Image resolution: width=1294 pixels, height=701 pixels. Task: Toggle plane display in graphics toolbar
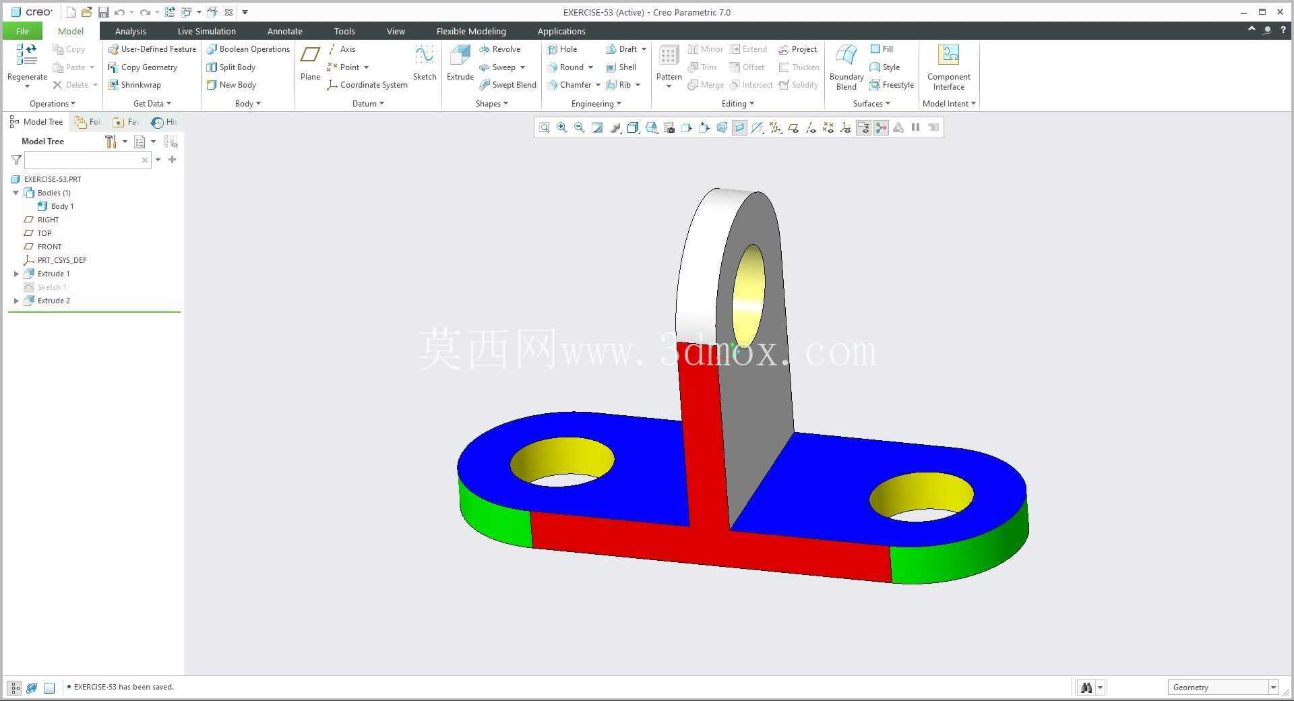[793, 127]
